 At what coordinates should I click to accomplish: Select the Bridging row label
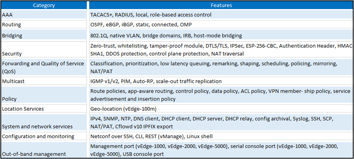pos(44,35)
